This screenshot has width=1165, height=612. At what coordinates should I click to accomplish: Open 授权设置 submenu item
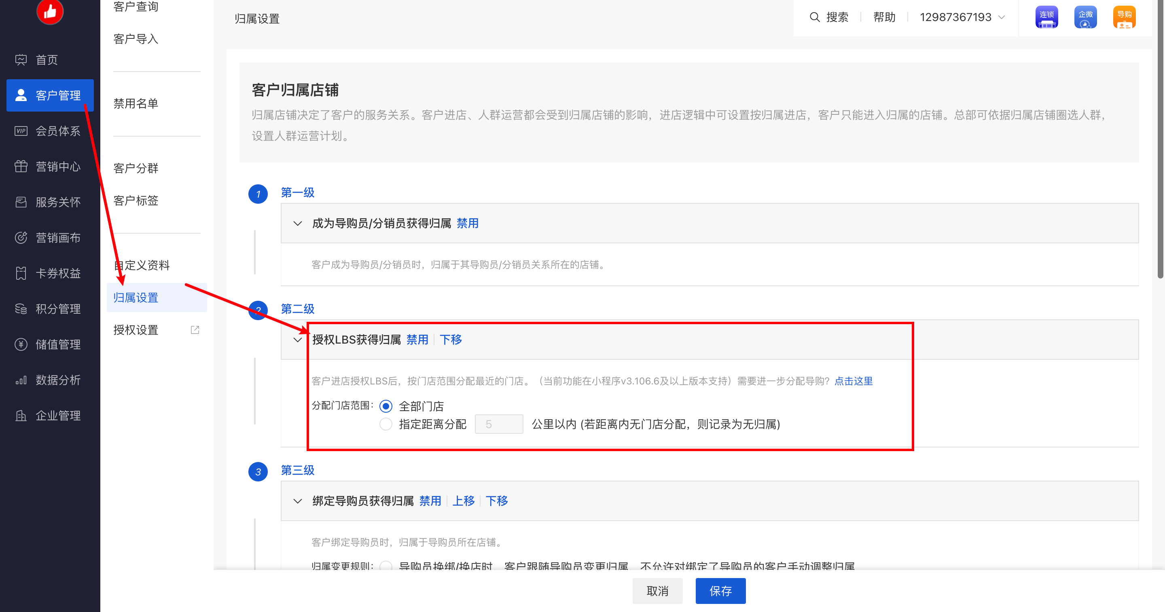point(136,330)
